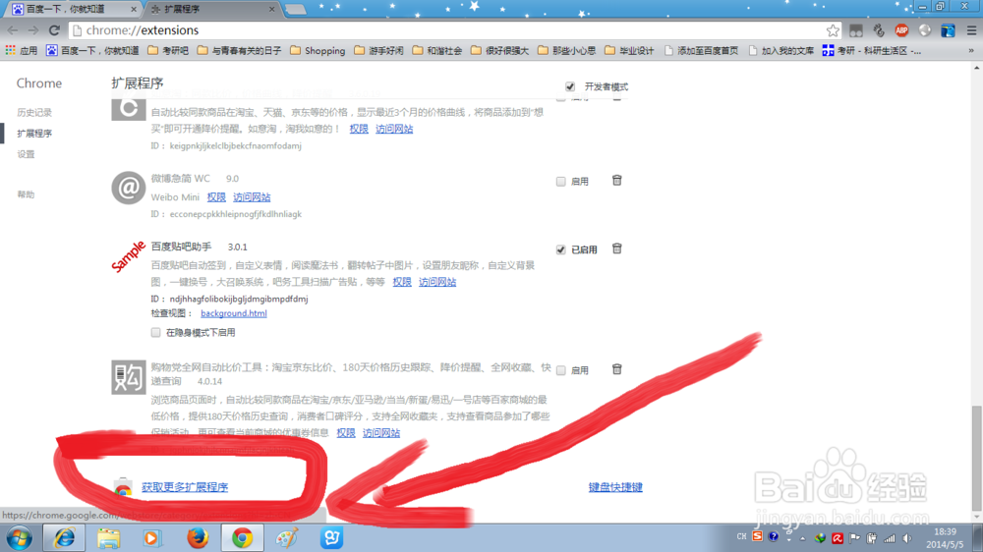Switch to the Chrome taskbar icon

click(x=242, y=538)
